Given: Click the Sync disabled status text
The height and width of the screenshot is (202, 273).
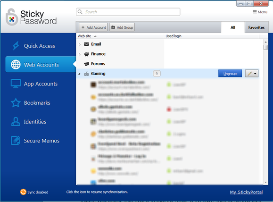Looking at the screenshot, I should tap(38, 192).
